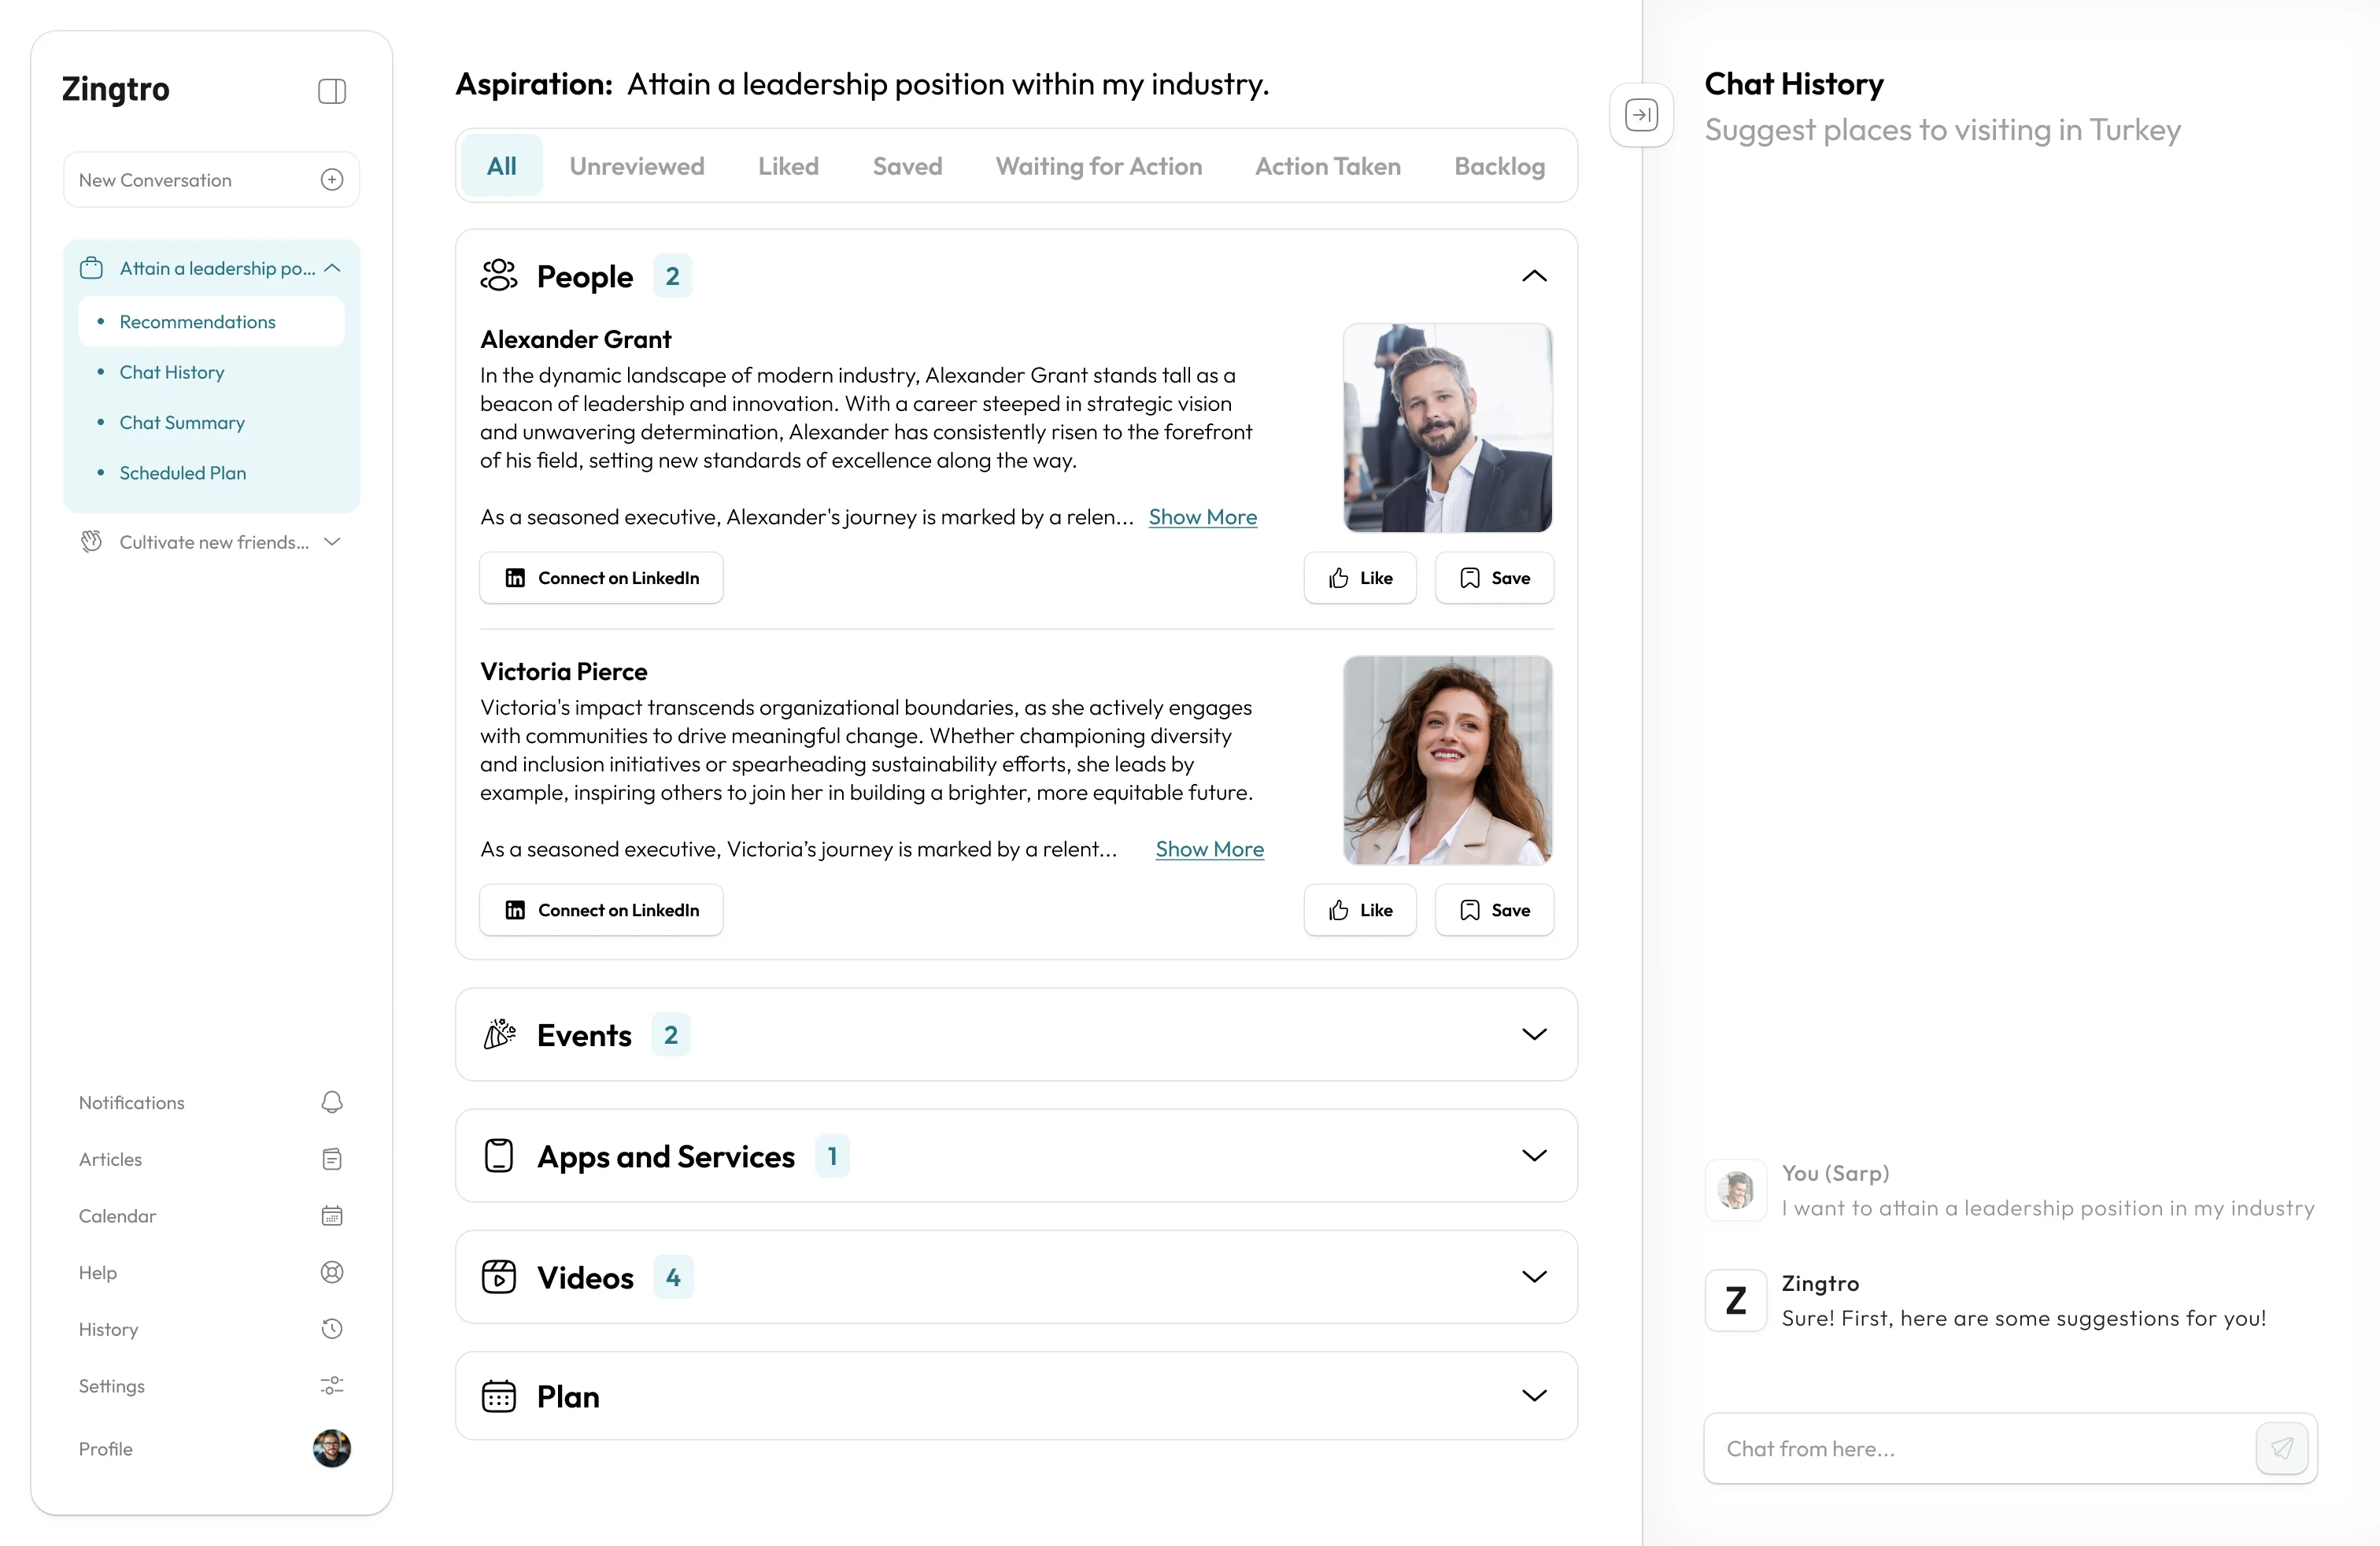Open History clock icon
The image size is (2380, 1546).
tap(332, 1329)
